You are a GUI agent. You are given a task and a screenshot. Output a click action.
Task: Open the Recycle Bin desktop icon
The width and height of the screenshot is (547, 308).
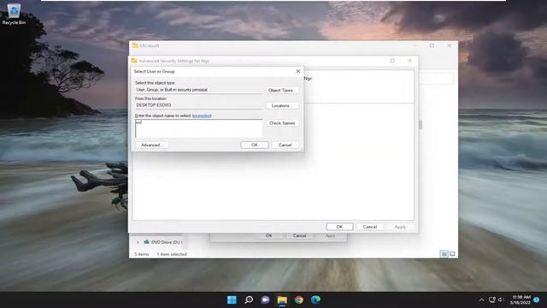[14, 14]
